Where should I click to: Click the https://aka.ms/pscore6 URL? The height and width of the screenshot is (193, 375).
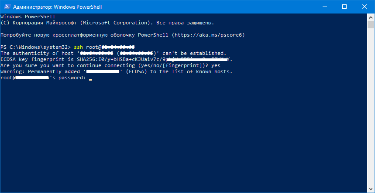(208, 35)
